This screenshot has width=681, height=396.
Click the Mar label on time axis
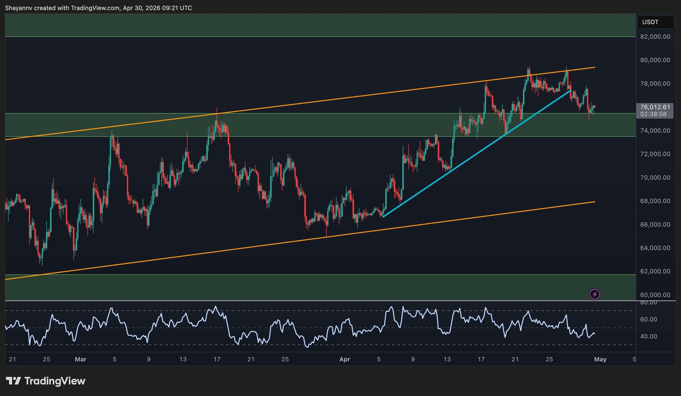pos(80,359)
